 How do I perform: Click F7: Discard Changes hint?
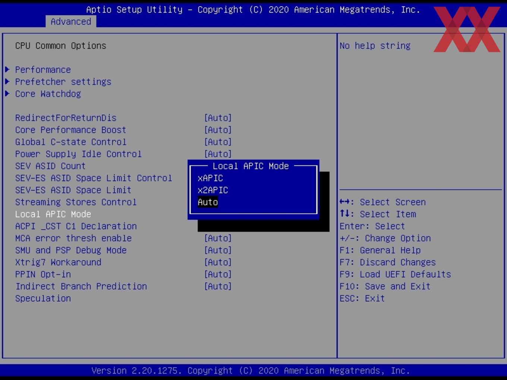pyautogui.click(x=388, y=262)
